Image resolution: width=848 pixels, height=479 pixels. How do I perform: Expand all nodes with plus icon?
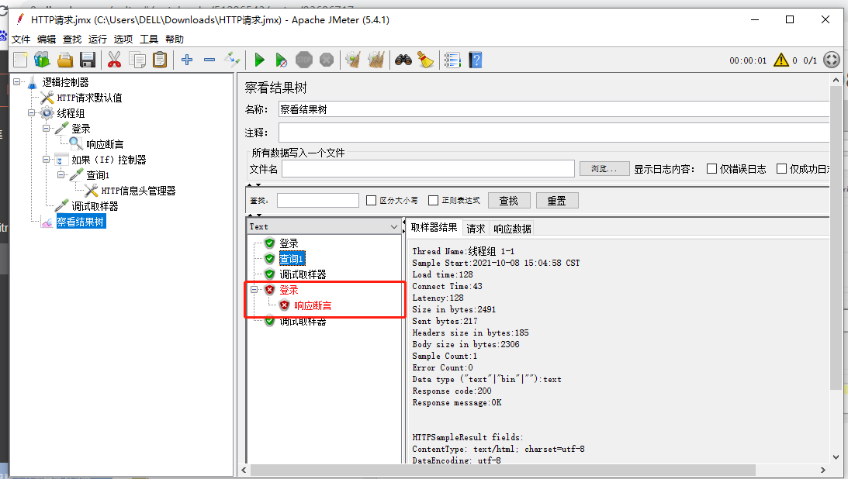point(186,60)
